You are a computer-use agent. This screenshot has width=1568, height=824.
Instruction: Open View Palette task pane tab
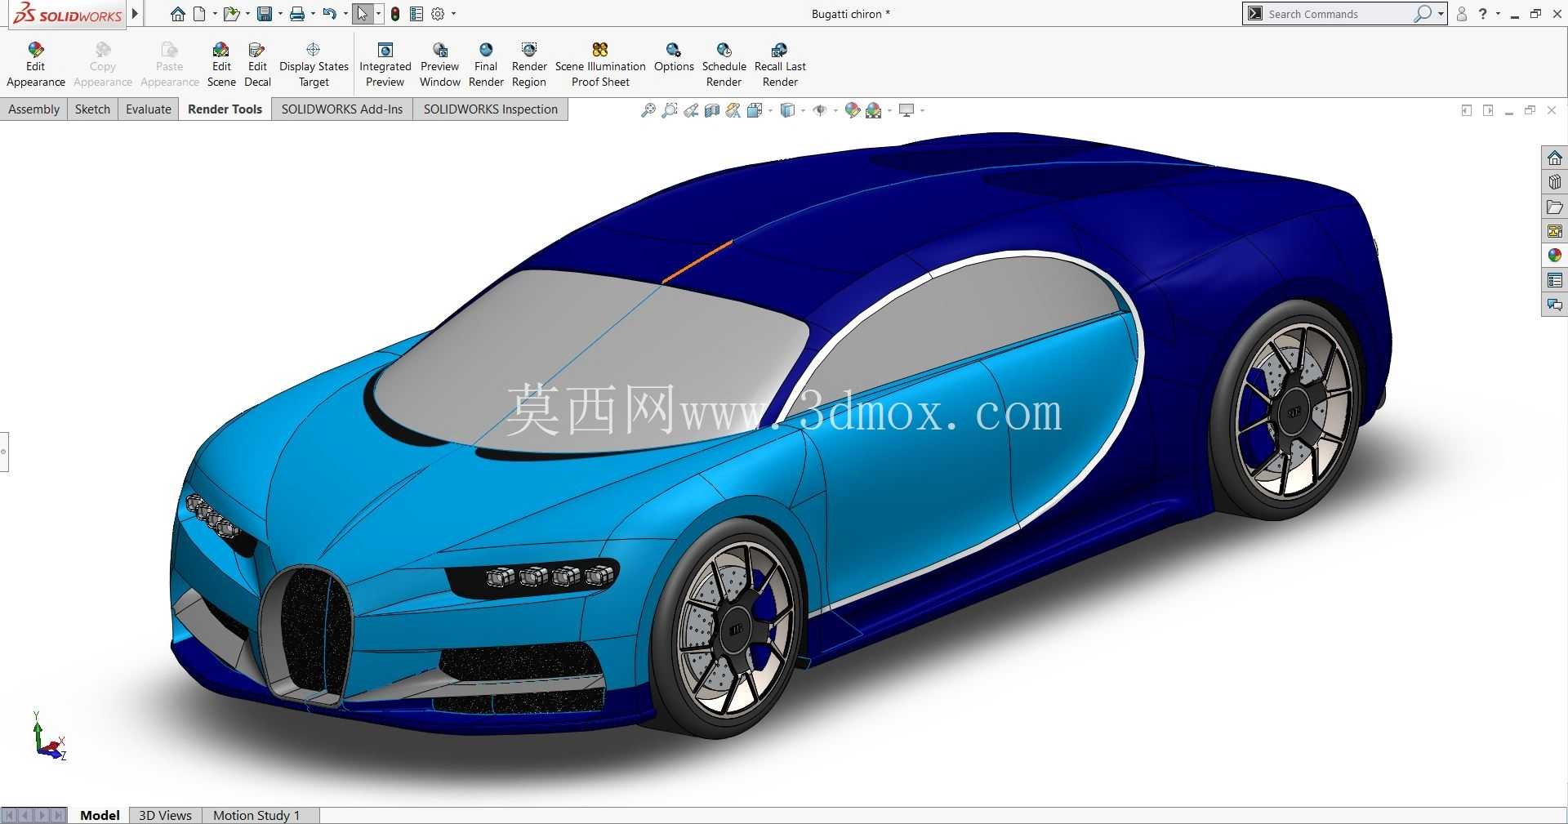pyautogui.click(x=1554, y=231)
